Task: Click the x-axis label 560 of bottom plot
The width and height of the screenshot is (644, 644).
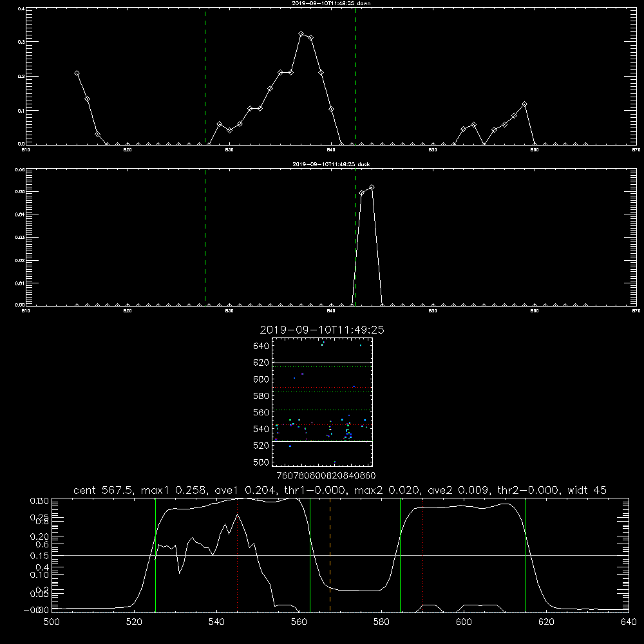Action: pyautogui.click(x=299, y=622)
